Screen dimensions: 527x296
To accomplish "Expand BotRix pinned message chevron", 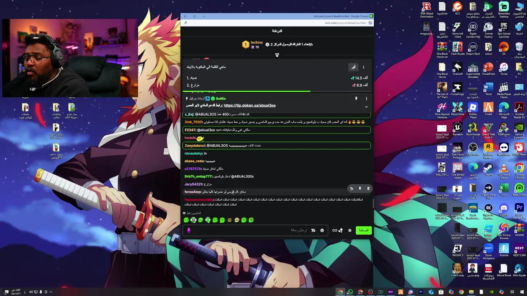I will (366, 106).
